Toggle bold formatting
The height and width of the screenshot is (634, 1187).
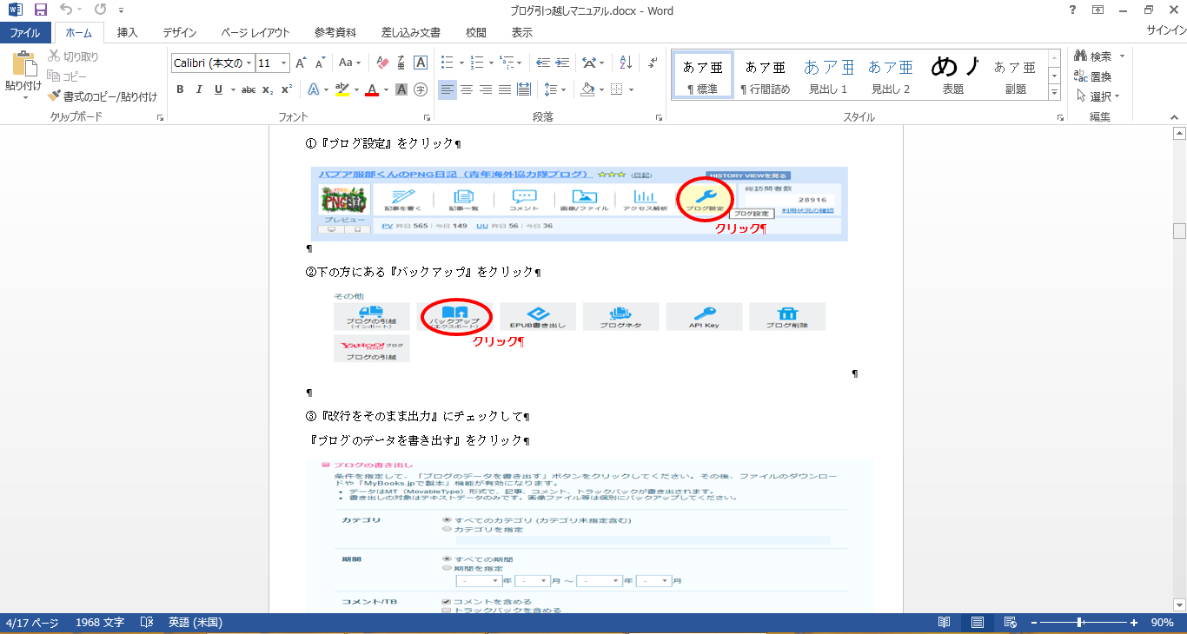coord(180,89)
